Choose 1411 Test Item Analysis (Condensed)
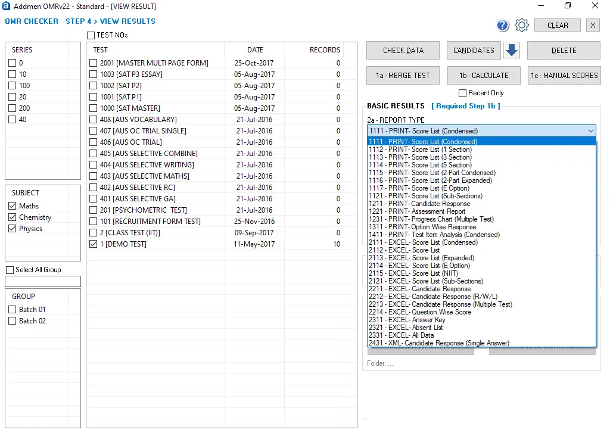Image resolution: width=610 pixels, height=433 pixels. tap(481, 235)
